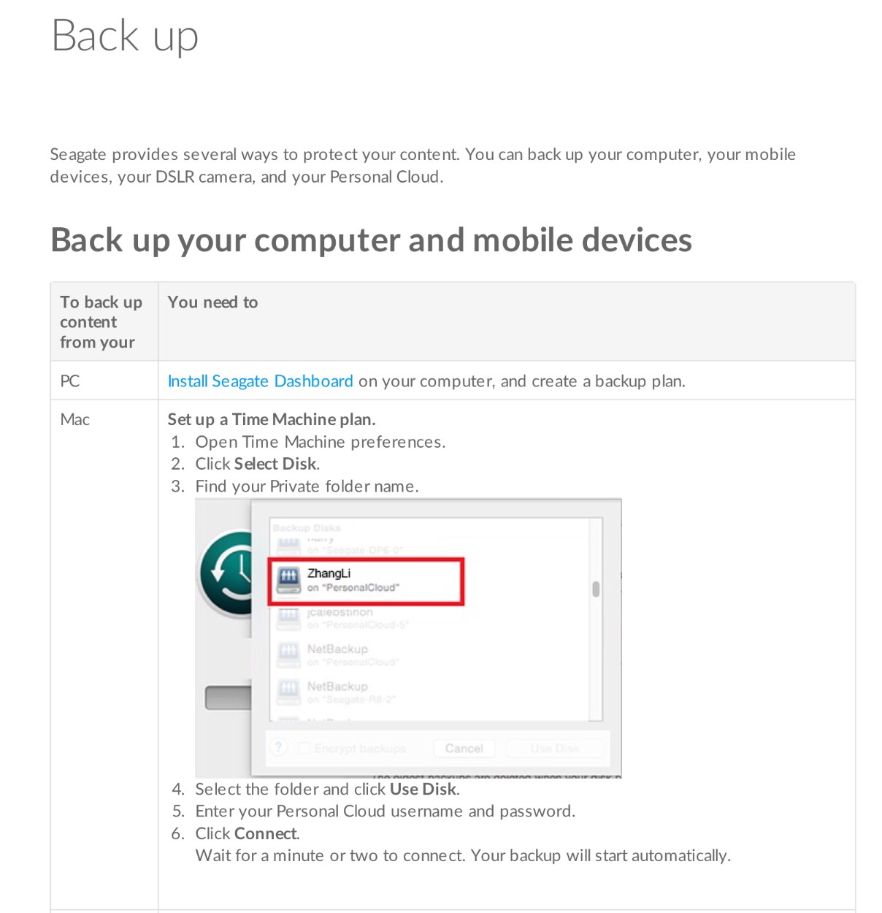Select the ZhangLi on PersonalCloud entry
This screenshot has height=913, width=882.
tap(366, 581)
